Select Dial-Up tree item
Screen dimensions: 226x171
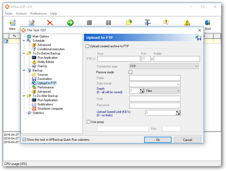point(42,66)
